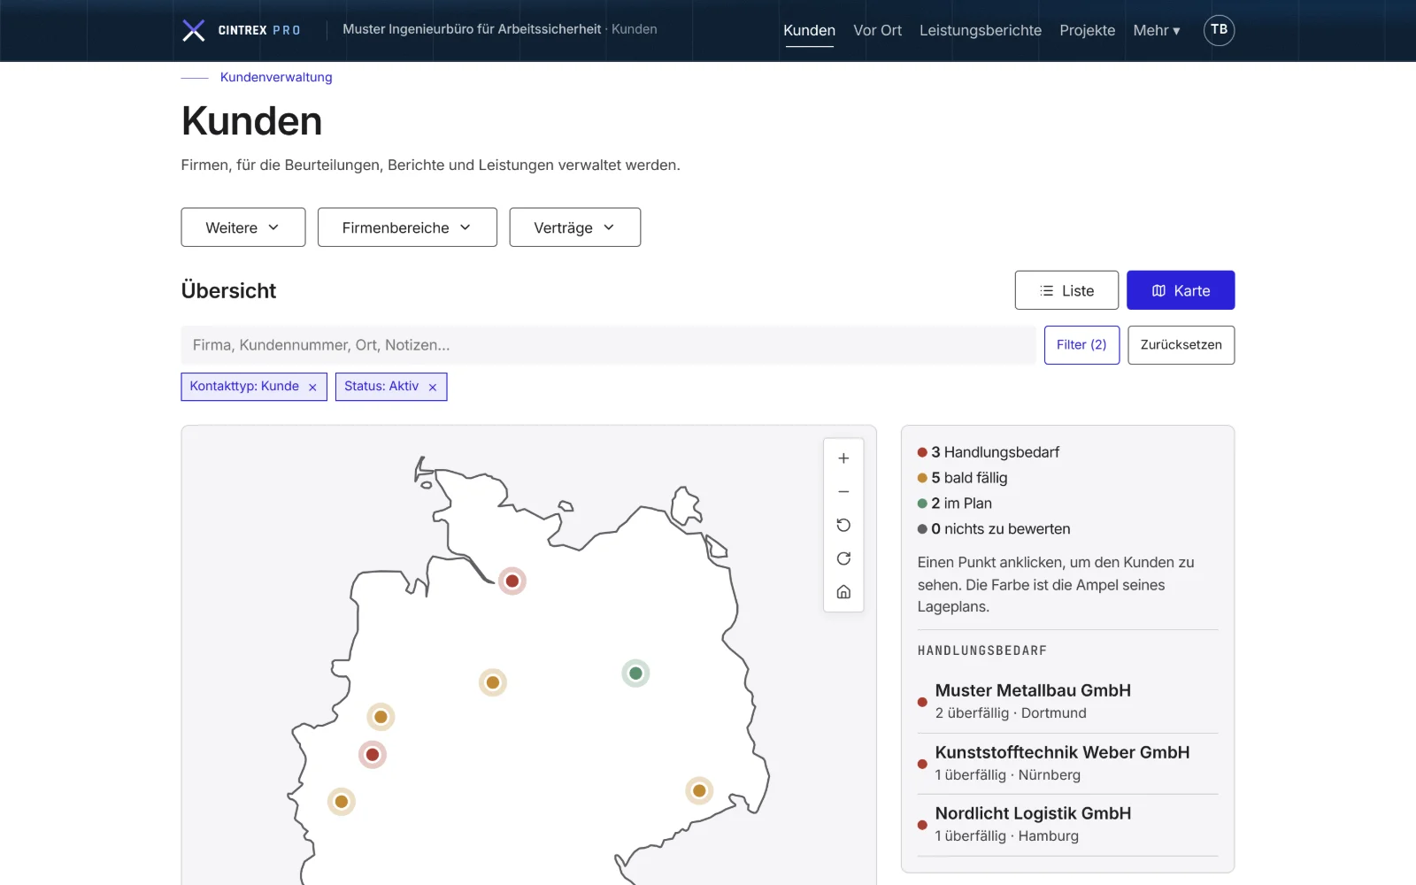
Task: Click the red map marker near Hamburg
Action: point(512,581)
